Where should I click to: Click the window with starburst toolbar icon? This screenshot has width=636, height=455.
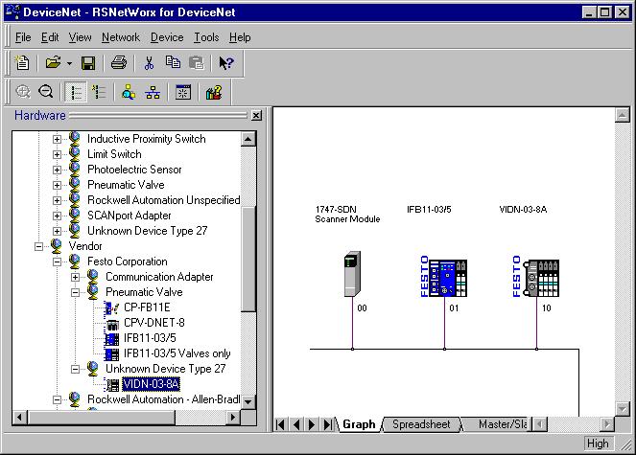click(183, 92)
